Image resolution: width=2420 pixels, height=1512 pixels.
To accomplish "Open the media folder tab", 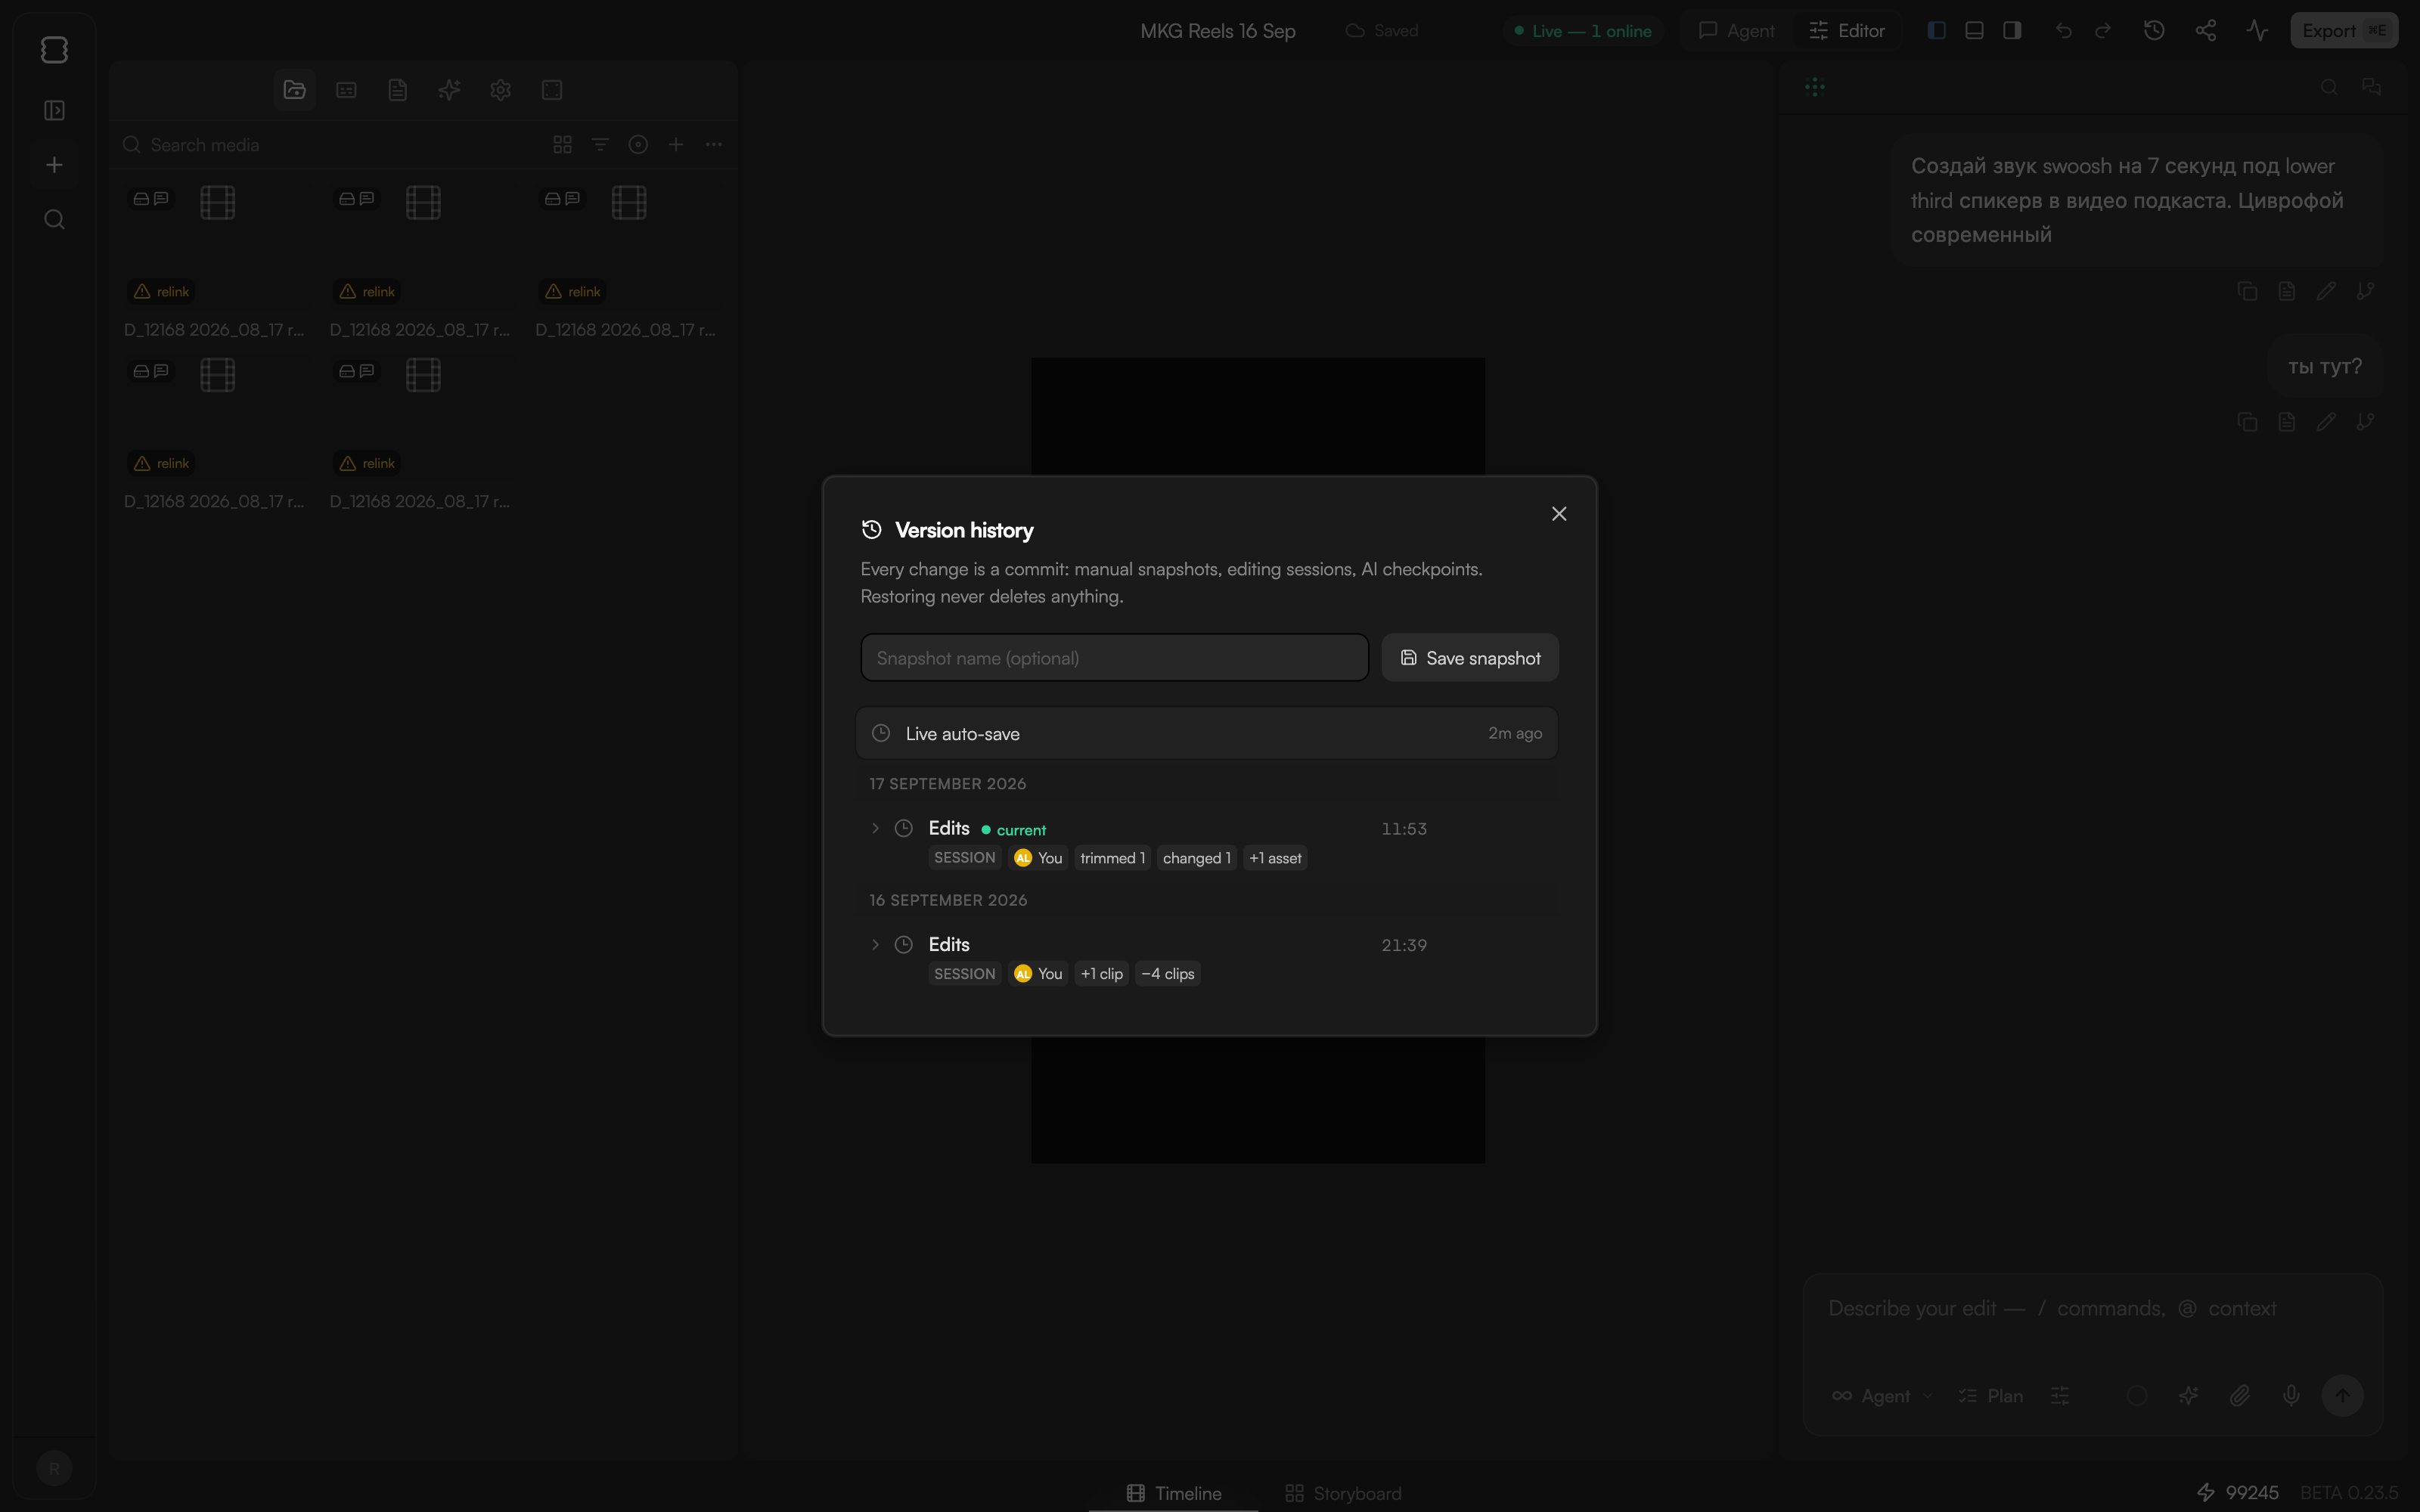I will pyautogui.click(x=295, y=90).
